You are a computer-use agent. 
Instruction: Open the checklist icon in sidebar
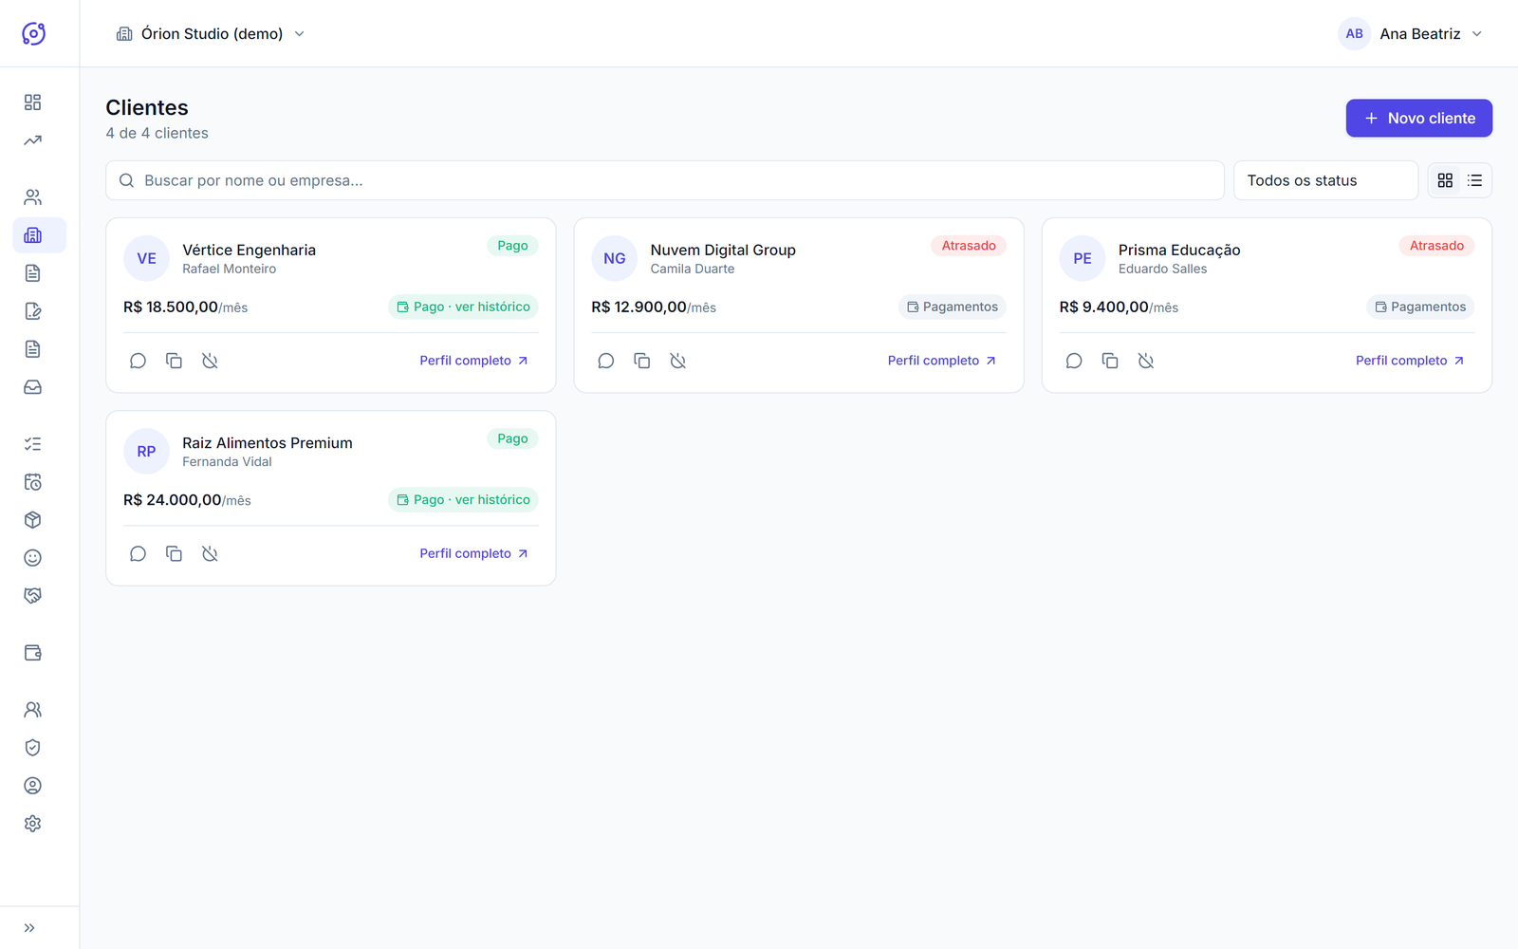click(x=33, y=444)
